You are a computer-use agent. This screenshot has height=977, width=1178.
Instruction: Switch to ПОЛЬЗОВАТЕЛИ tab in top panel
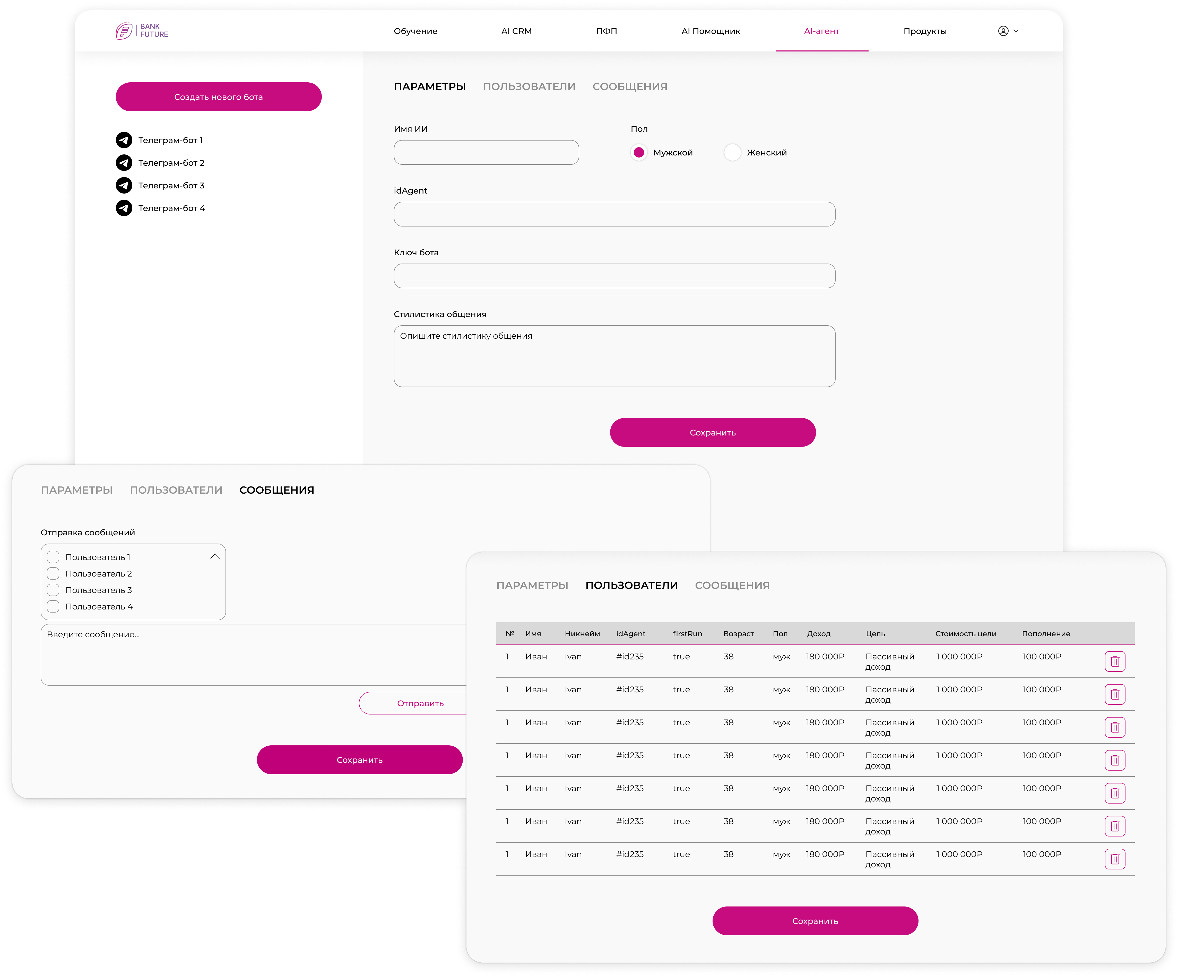pyautogui.click(x=529, y=87)
